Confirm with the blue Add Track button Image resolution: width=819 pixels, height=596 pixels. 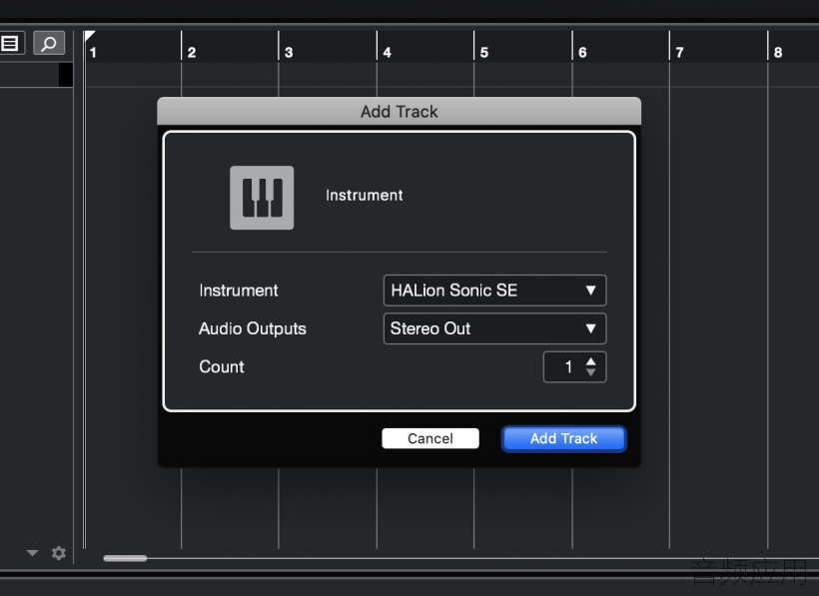tap(563, 438)
